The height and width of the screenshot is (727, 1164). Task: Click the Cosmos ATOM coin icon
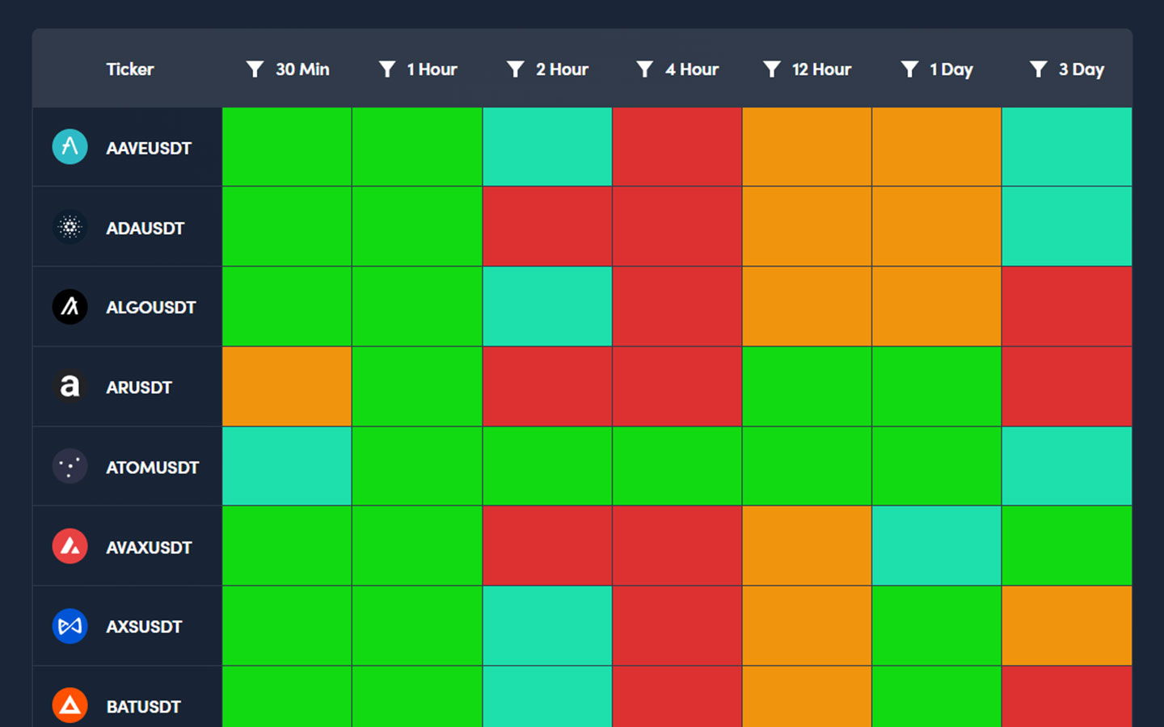[70, 466]
